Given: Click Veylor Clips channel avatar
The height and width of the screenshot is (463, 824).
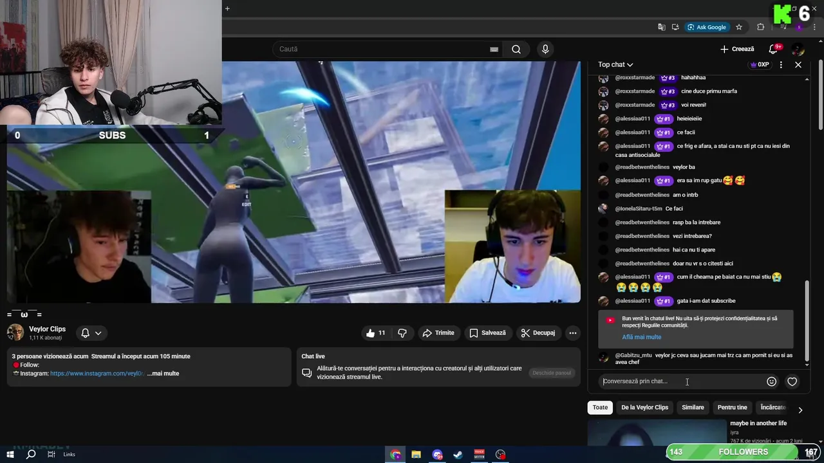Looking at the screenshot, I should coord(15,332).
